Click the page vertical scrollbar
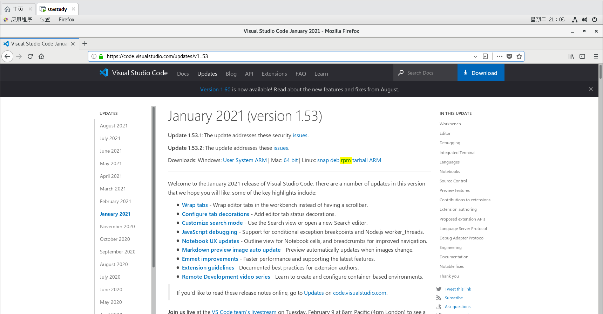This screenshot has height=314, width=603. (600, 72)
